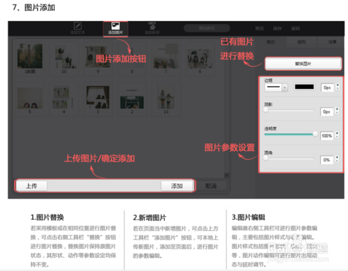Click the 阴影 shadow slider handle
348x271 pixels.
266,110
